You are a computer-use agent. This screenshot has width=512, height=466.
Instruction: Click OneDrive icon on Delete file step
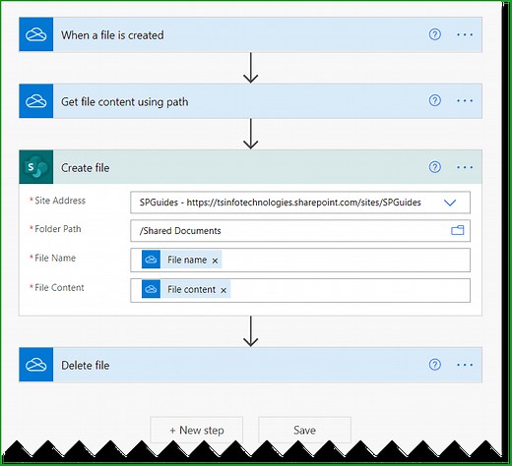[36, 365]
